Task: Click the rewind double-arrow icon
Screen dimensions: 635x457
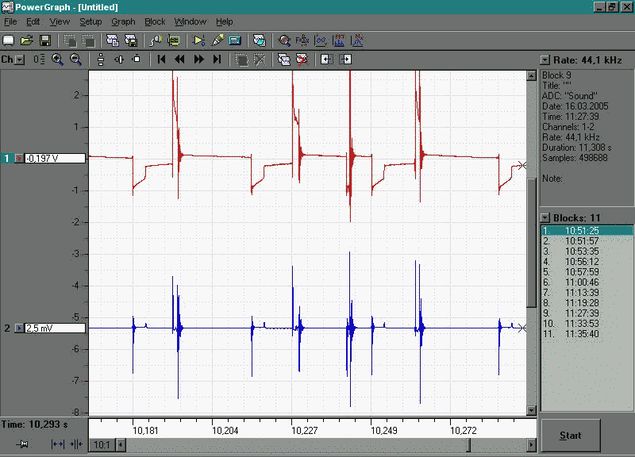Action: pyautogui.click(x=179, y=60)
